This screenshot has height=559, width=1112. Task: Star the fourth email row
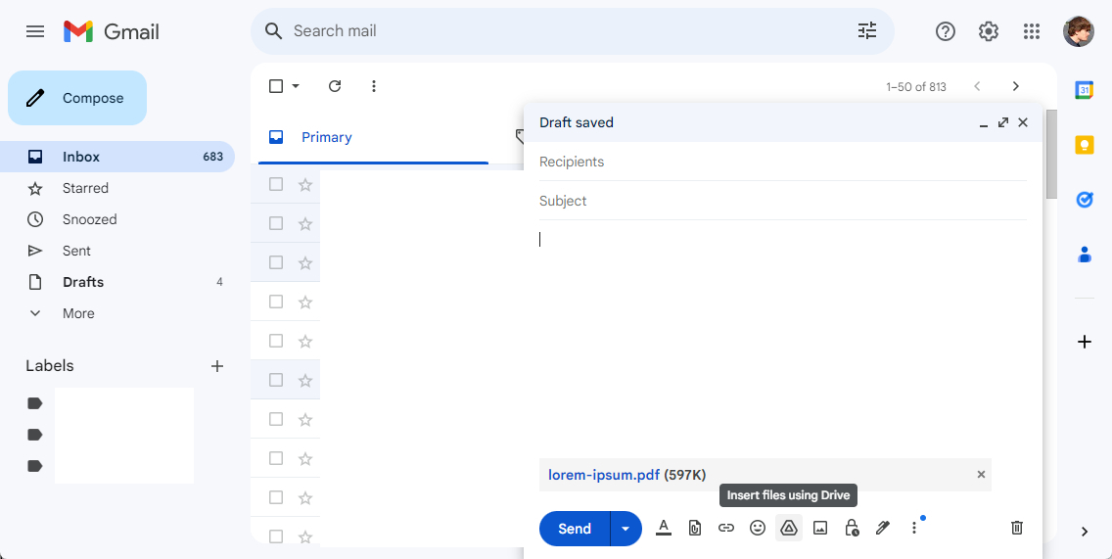point(305,303)
